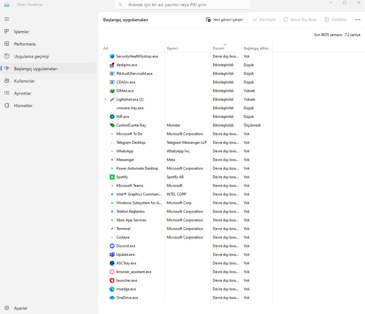
Task: Click the Etkinleştir button
Action: (264, 20)
